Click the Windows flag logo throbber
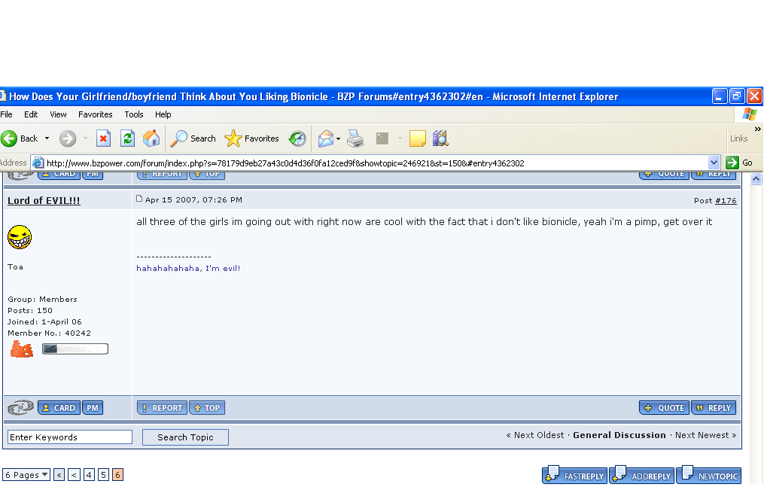The image size is (764, 490). tap(750, 114)
